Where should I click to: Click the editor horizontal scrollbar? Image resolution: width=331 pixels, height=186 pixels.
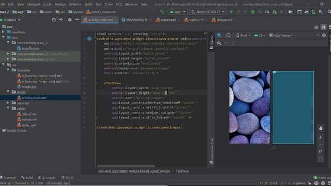coord(126,166)
